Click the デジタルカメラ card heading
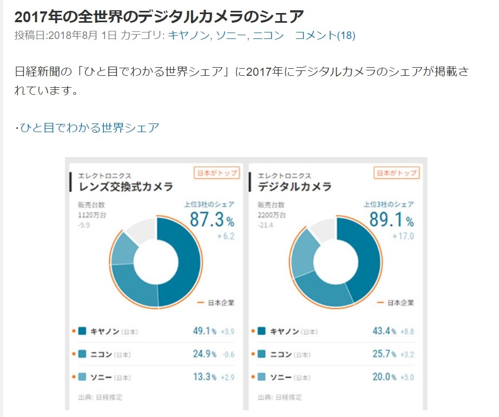499x417 pixels. 295,187
